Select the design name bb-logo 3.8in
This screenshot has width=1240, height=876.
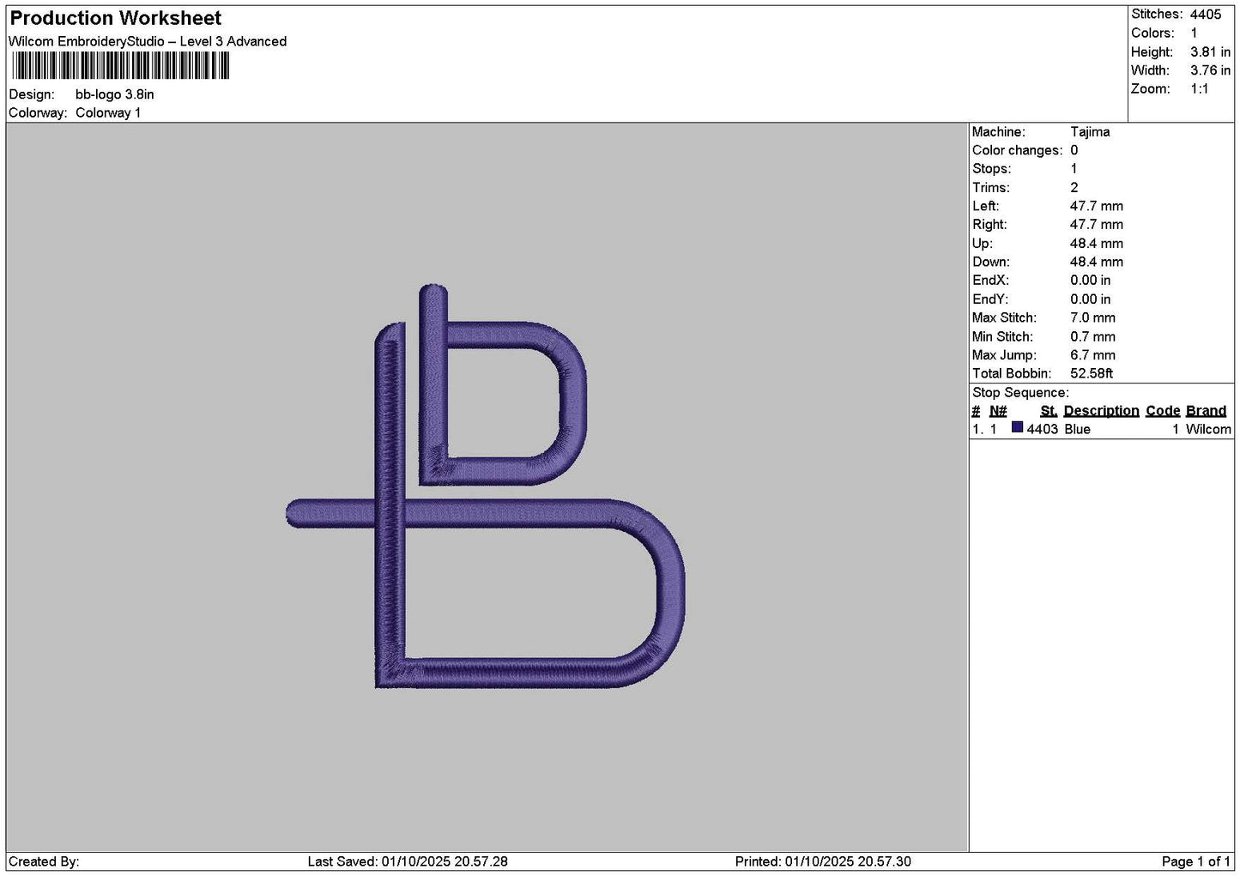pyautogui.click(x=115, y=94)
